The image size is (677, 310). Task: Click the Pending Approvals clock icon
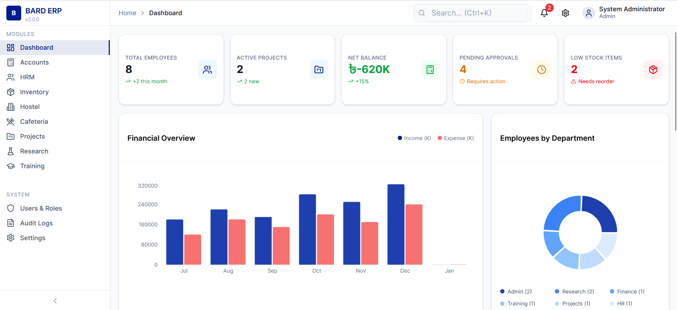[541, 69]
